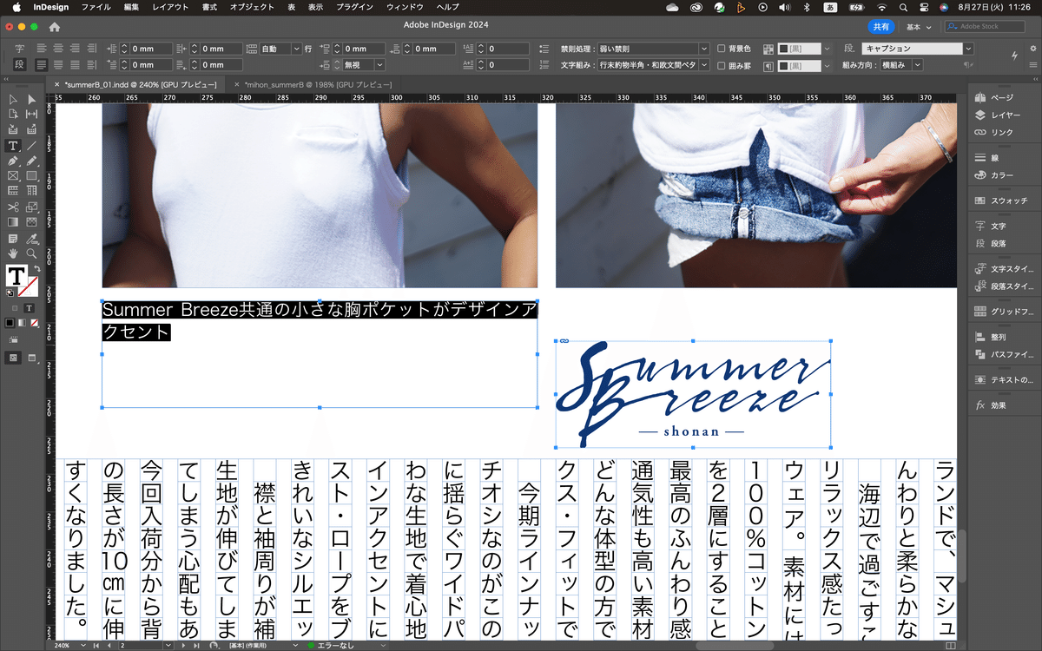Select the Page tool
This screenshot has width=1042, height=651.
click(x=13, y=115)
